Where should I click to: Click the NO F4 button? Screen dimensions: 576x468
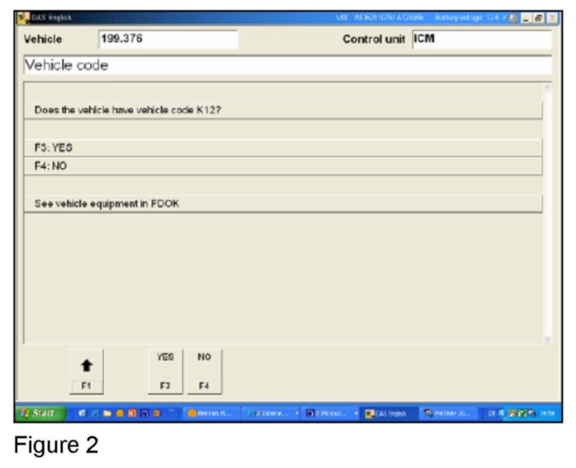point(204,371)
